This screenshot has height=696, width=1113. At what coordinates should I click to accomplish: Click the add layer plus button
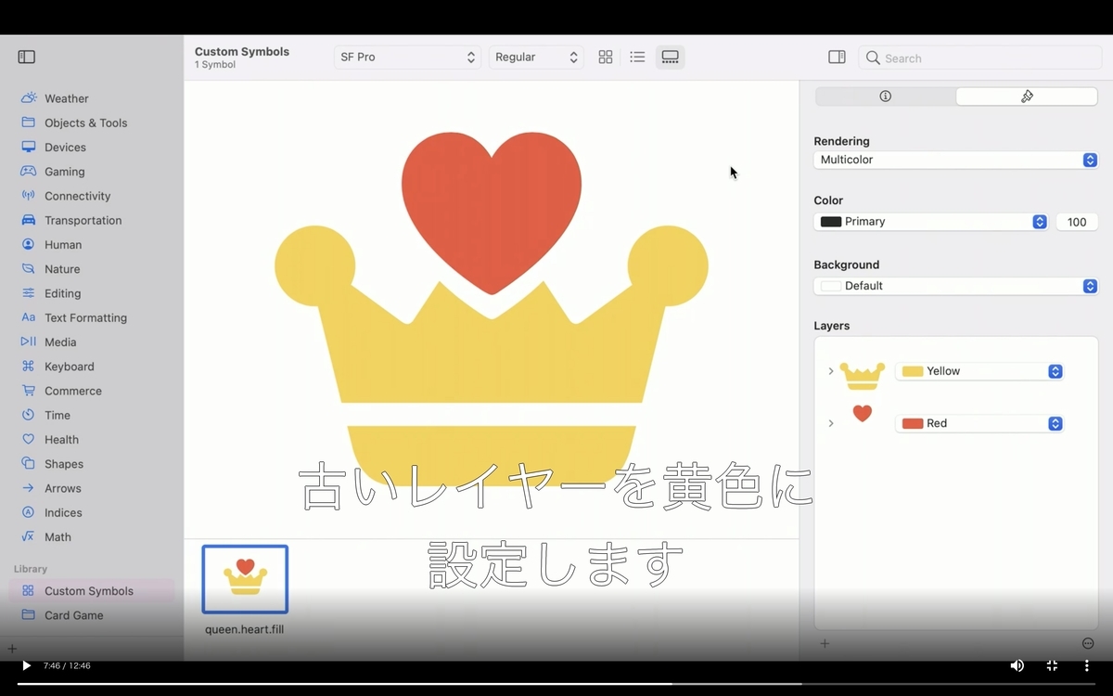[825, 643]
